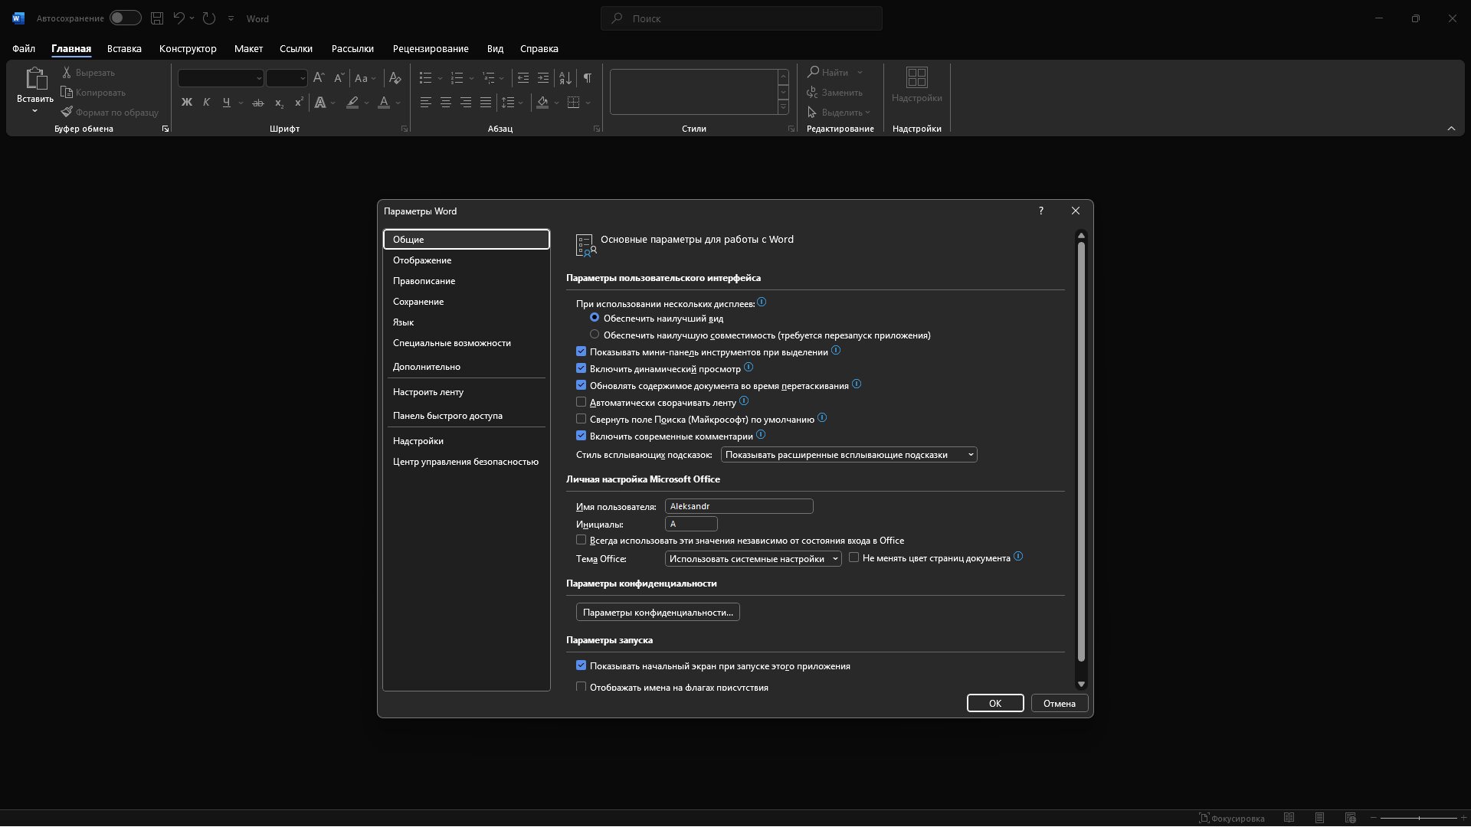Select the best compatibility radio option
This screenshot has height=827, width=1471.
[595, 335]
